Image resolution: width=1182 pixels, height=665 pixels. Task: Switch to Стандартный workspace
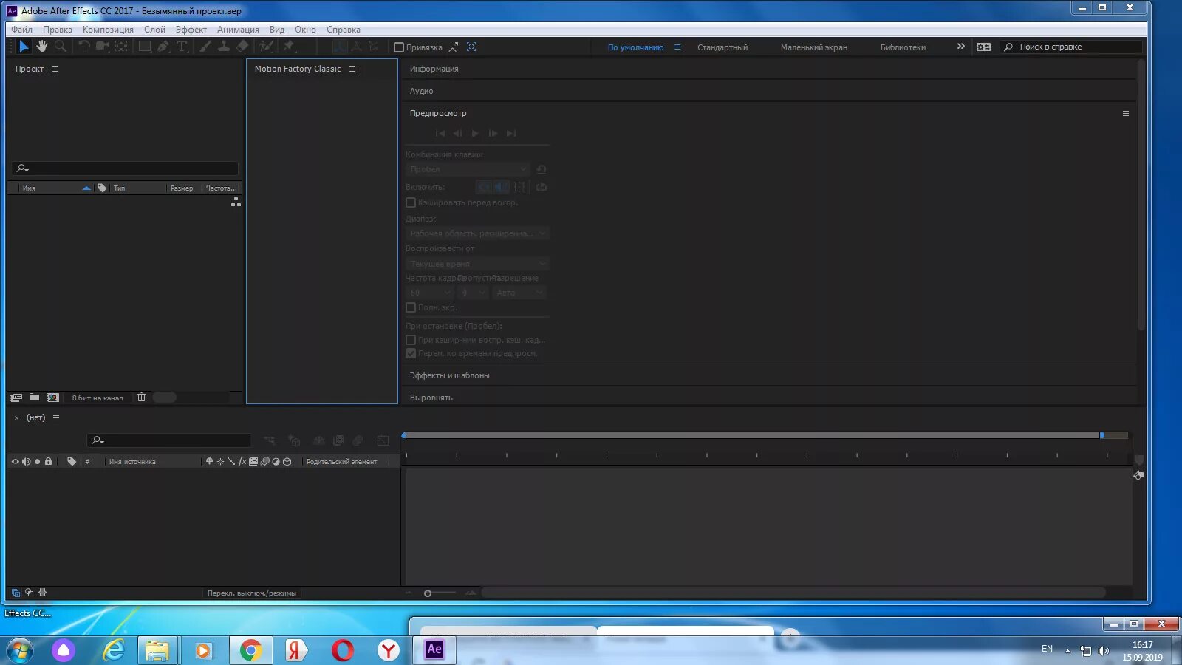coord(722,47)
